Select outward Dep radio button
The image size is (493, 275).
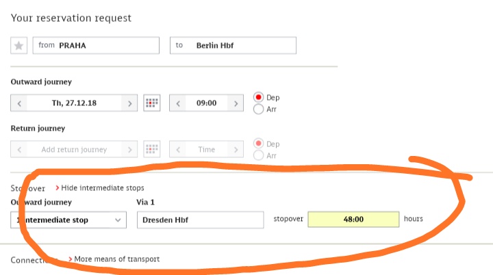coord(258,97)
